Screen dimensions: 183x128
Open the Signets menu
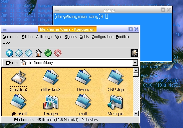click(x=71, y=37)
